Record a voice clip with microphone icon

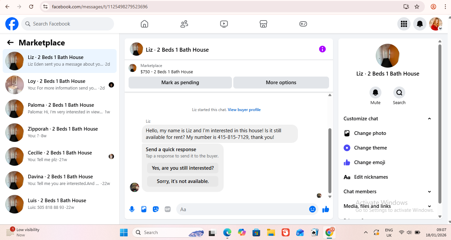(132, 209)
